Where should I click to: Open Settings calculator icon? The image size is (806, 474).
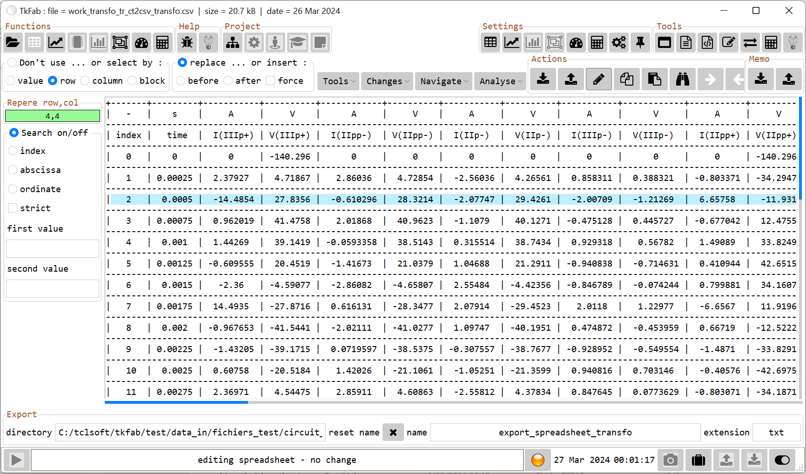click(x=597, y=43)
